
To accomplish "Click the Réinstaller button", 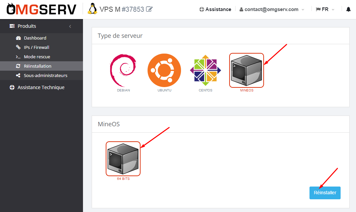I will click(325, 193).
